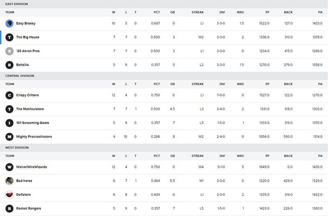Click the Boltzilla B team icon
328x217 pixels.
[x=9, y=65]
